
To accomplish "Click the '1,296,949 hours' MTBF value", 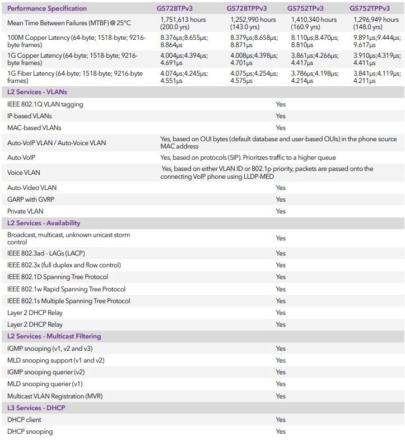I will [x=376, y=20].
